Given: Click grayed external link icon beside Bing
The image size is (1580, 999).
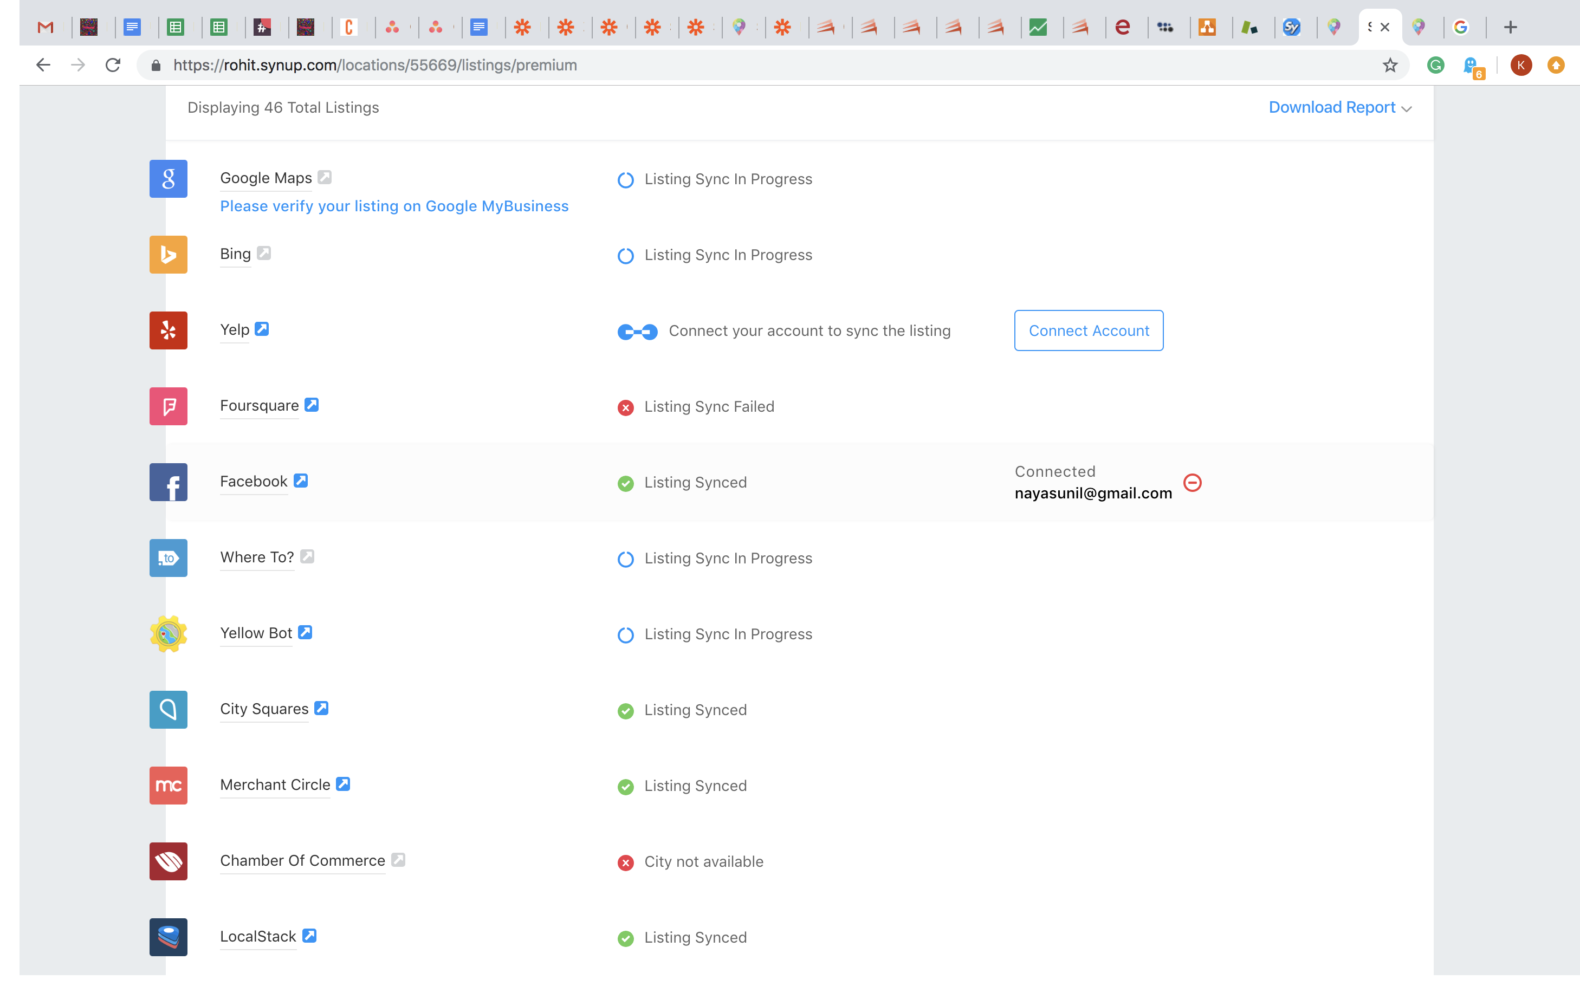Looking at the screenshot, I should 264,252.
